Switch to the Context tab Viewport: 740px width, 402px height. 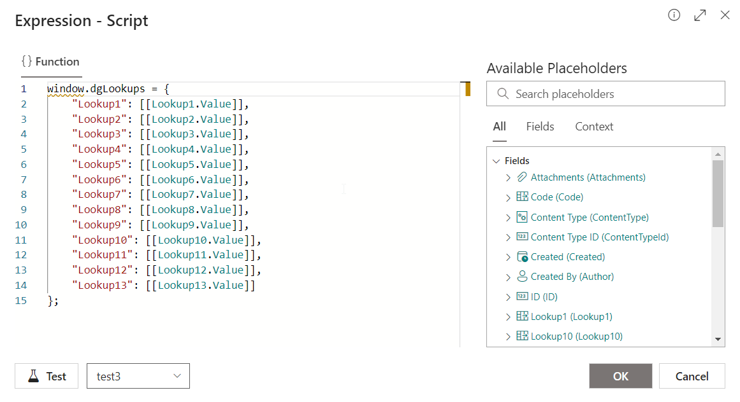594,127
